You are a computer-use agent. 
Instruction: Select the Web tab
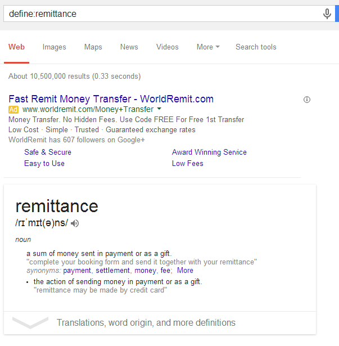pyautogui.click(x=16, y=47)
